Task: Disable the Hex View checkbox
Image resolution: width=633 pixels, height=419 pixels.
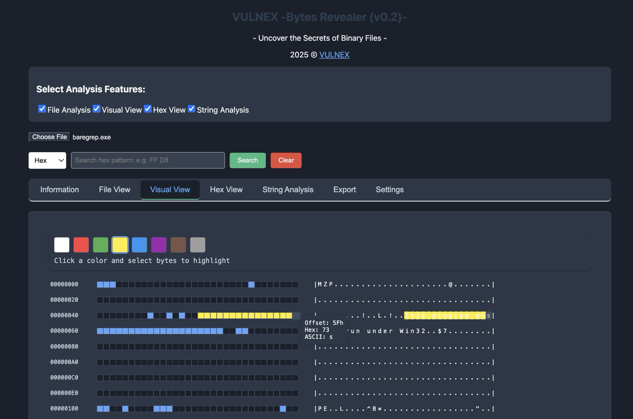Action: tap(148, 109)
